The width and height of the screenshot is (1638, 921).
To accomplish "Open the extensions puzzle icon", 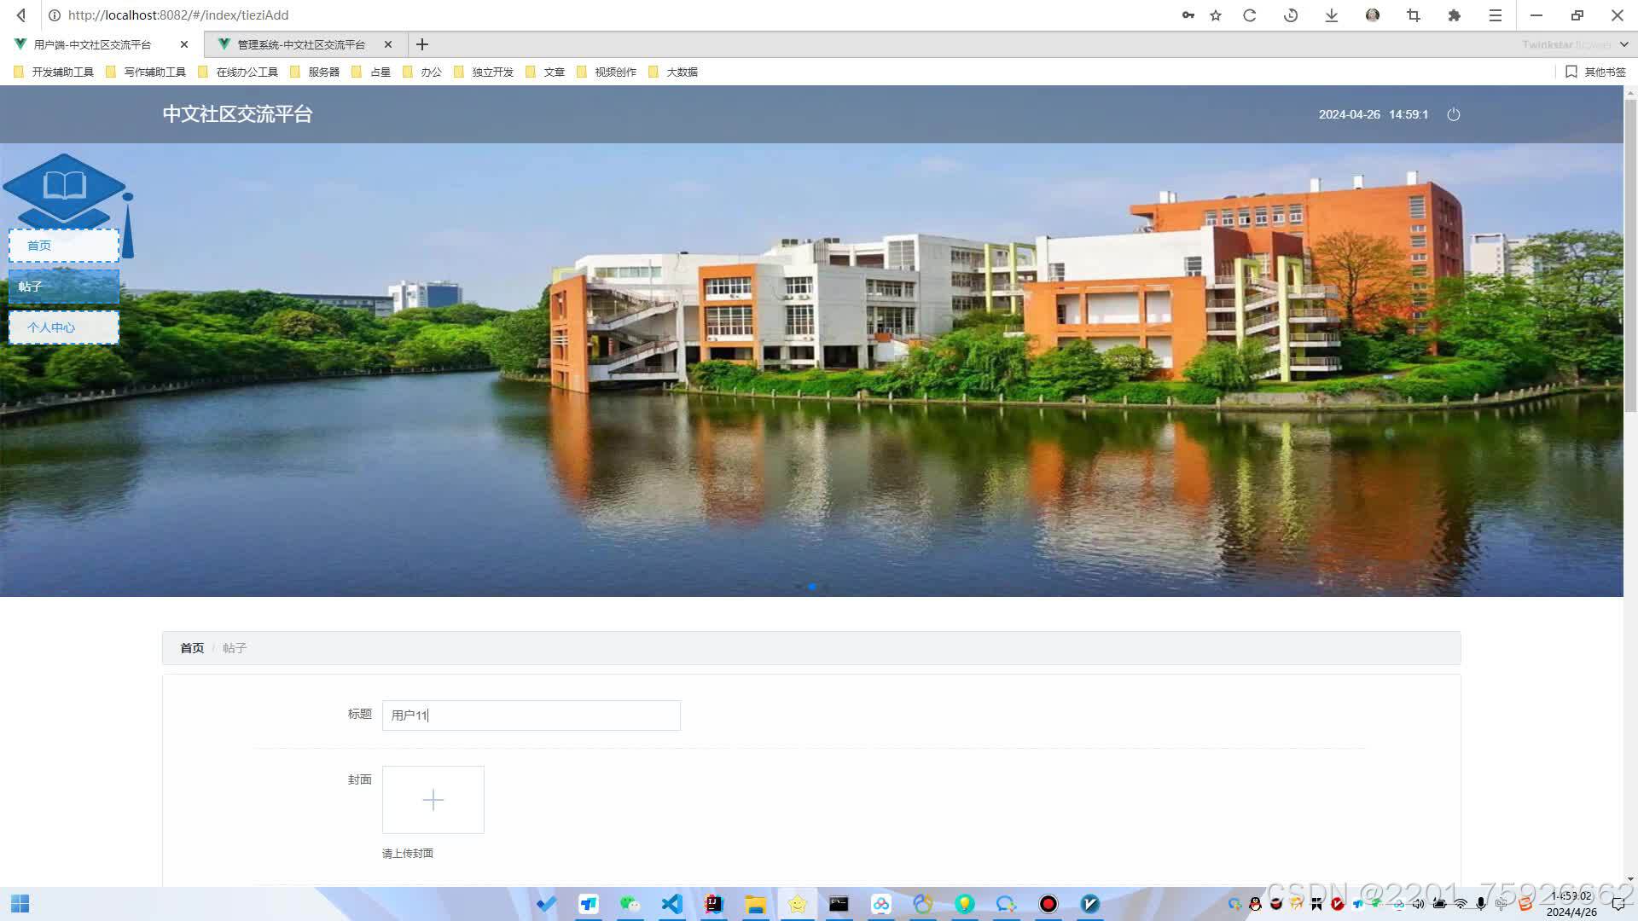I will click(x=1455, y=15).
